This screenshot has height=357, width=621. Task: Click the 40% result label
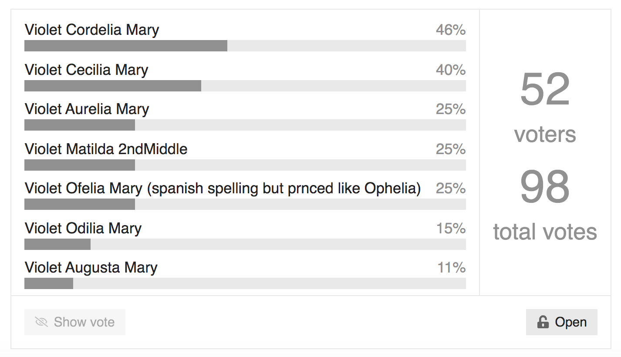451,70
